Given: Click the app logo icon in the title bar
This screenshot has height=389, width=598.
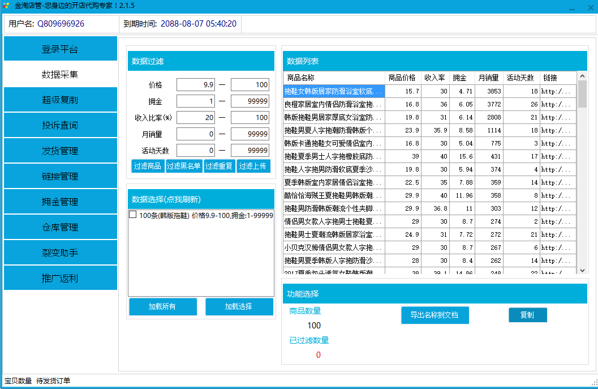Looking at the screenshot, I should [x=7, y=6].
